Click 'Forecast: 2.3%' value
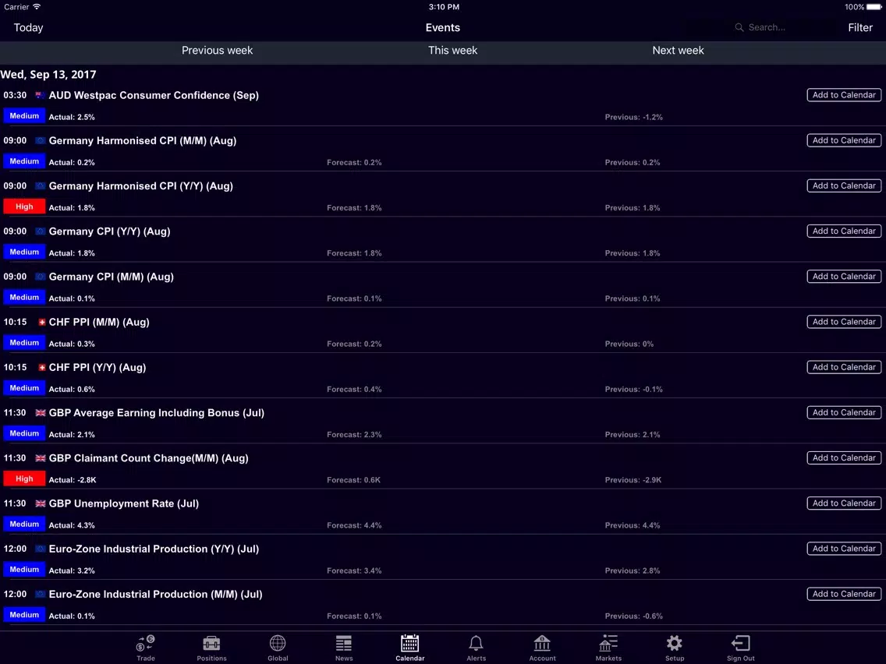Image resolution: width=886 pixels, height=664 pixels. (354, 435)
